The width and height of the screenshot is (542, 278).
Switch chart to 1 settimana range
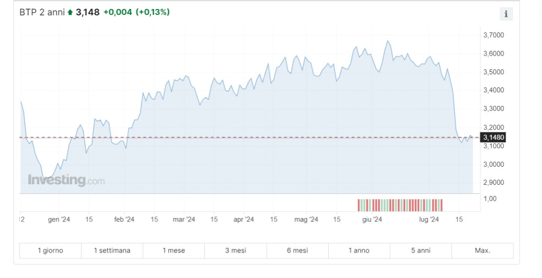coord(112,250)
